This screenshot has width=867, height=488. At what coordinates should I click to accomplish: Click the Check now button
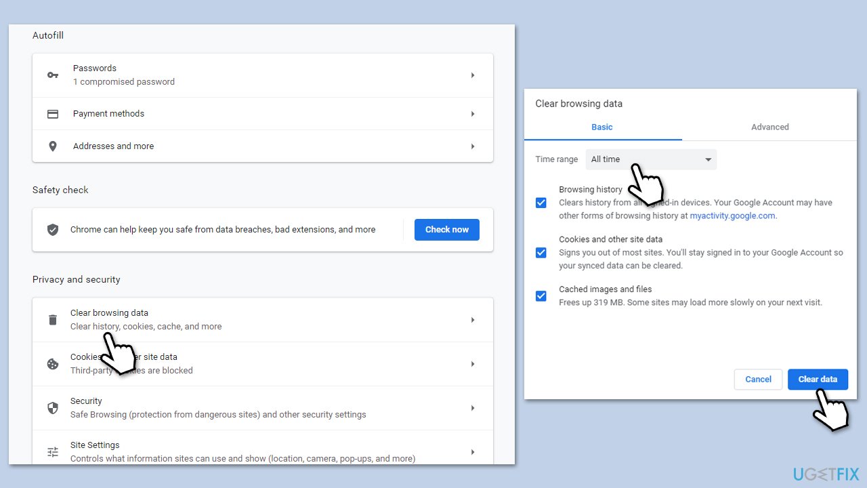pos(446,230)
